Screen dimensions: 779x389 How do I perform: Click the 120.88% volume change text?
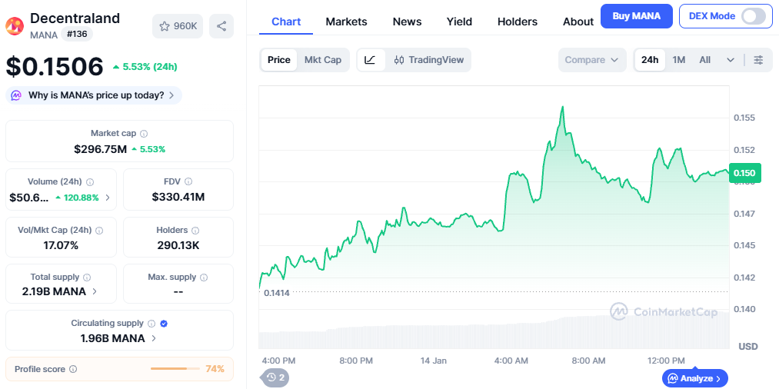(x=81, y=198)
